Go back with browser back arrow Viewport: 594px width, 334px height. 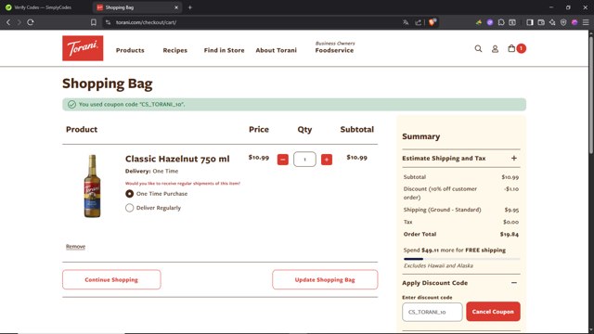tap(8, 22)
